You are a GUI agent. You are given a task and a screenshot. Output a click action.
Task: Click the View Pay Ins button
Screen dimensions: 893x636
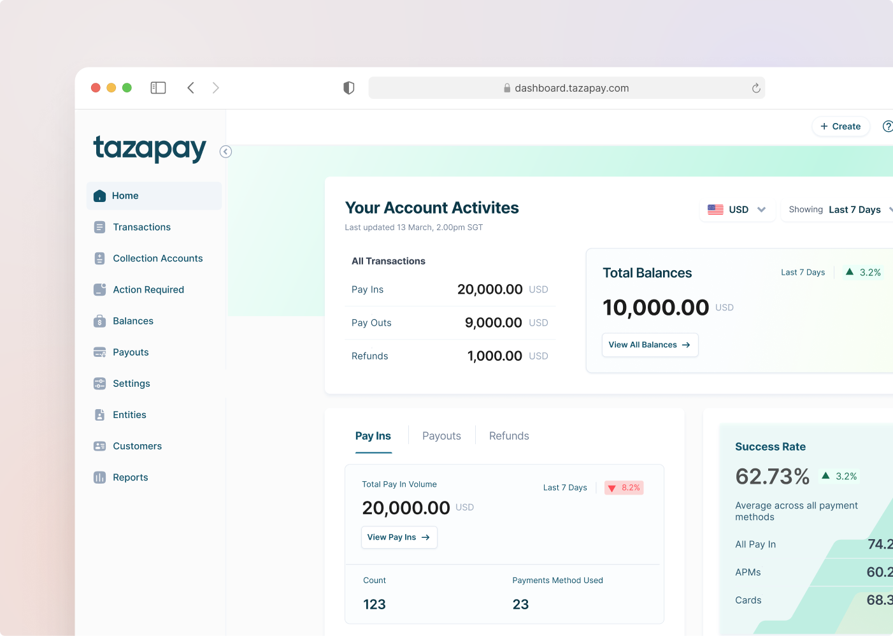pos(399,537)
